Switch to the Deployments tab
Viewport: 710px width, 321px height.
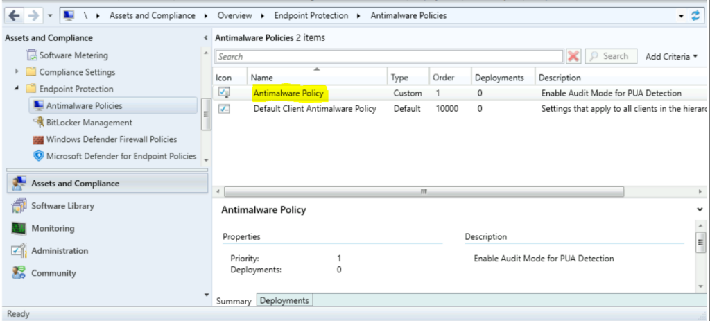click(x=284, y=300)
